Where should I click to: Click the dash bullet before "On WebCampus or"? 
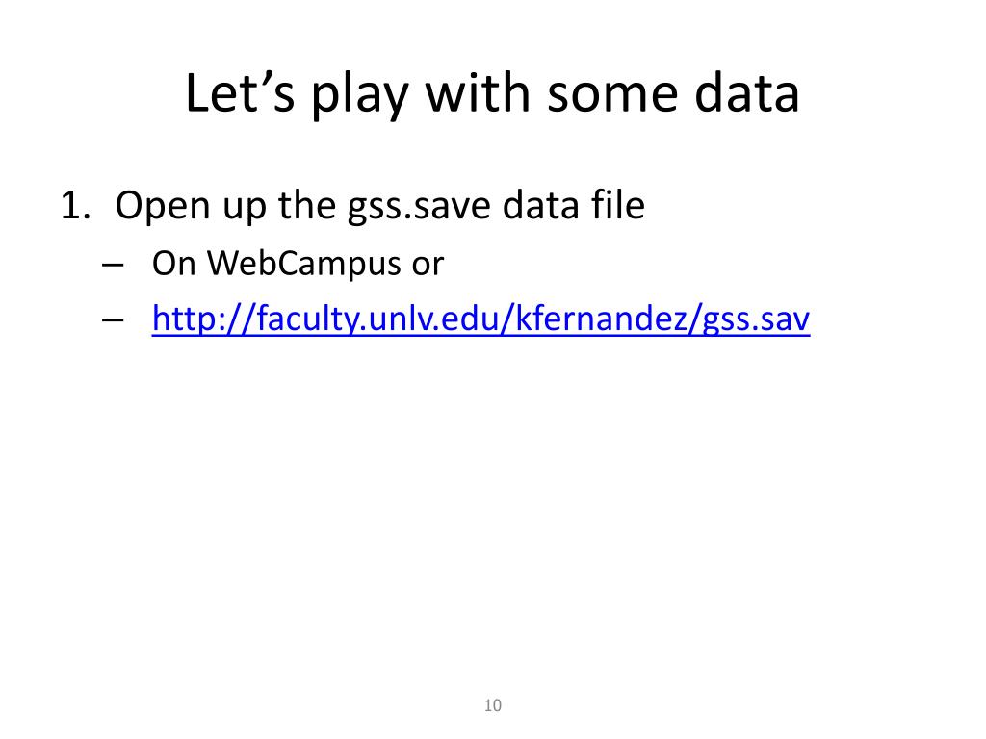[112, 266]
